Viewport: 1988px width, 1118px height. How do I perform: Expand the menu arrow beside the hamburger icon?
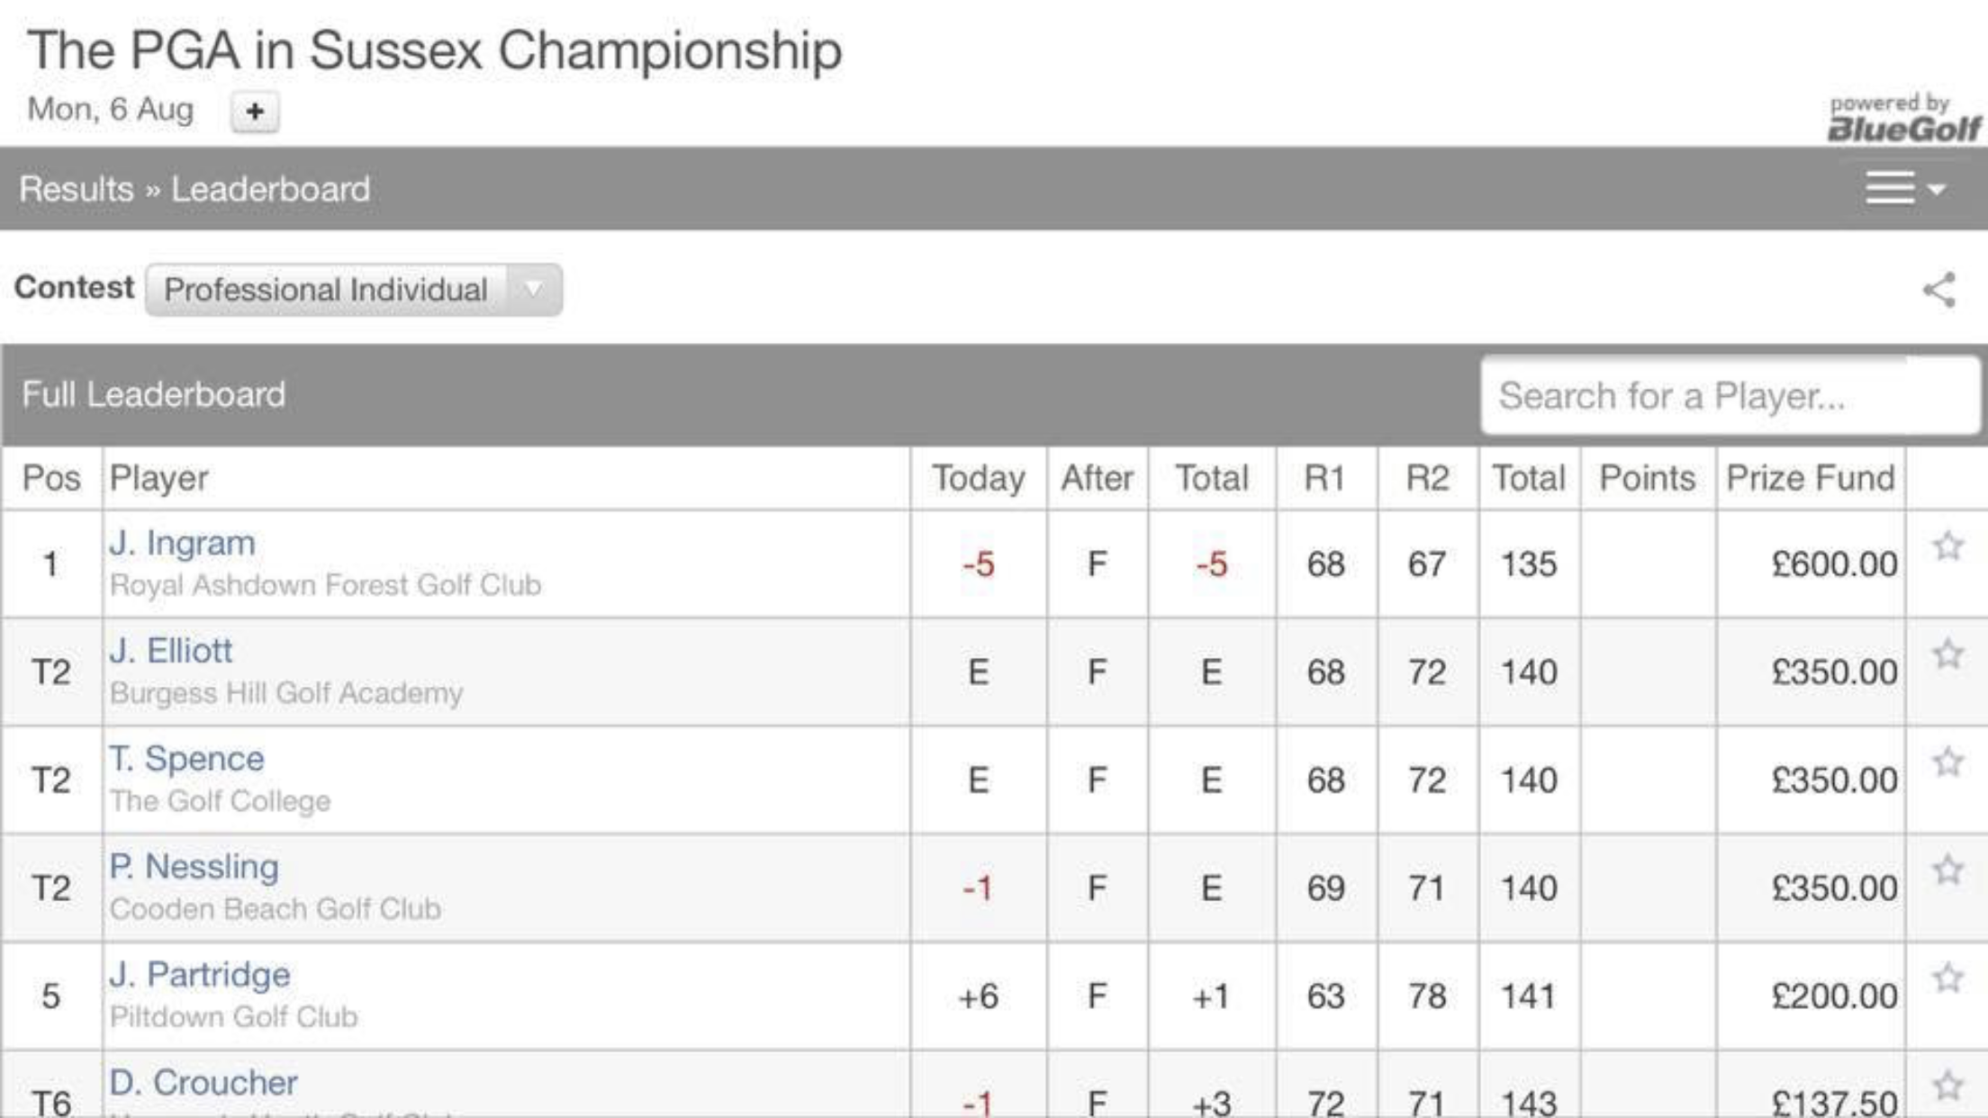tap(1937, 190)
